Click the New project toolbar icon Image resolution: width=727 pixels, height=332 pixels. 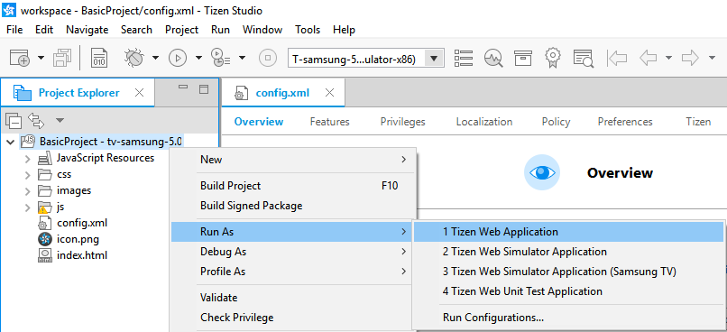tap(20, 58)
